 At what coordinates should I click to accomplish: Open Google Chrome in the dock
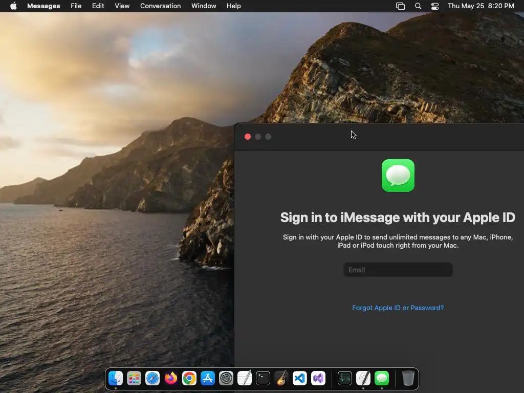pos(189,378)
